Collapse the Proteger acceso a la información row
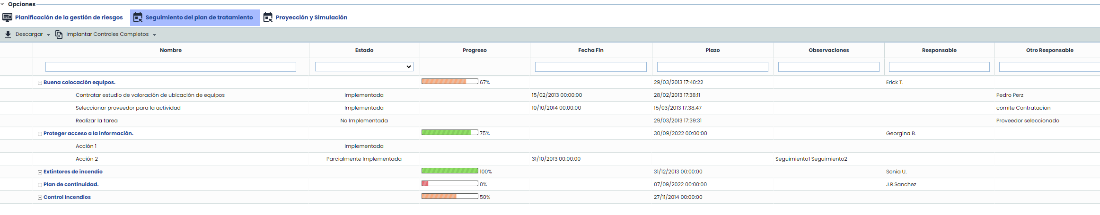Viewport: 1100px width, 215px height. tap(40, 134)
